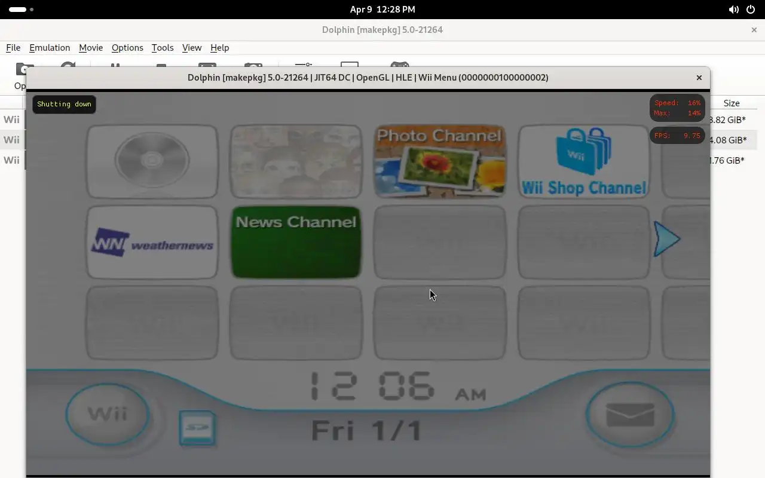Click the volume icon in top bar
765x478 pixels.
(x=733, y=10)
